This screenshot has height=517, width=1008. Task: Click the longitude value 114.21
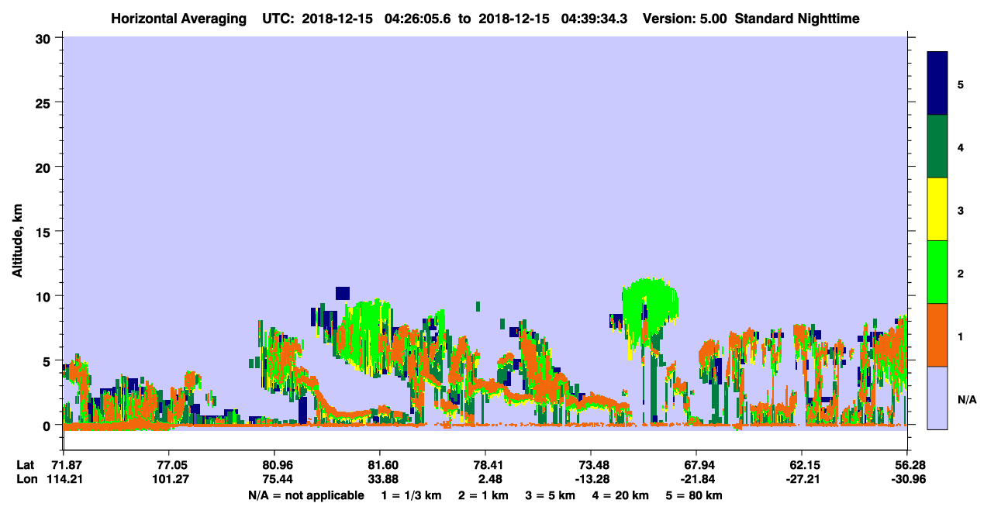(64, 479)
